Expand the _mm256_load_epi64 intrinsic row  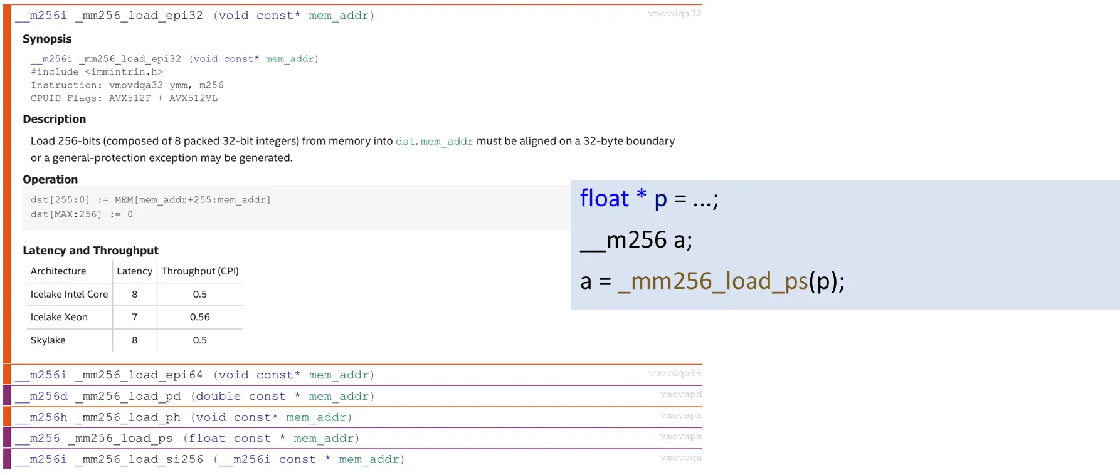194,375
